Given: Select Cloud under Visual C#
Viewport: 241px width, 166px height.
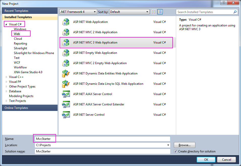Looking at the screenshot, I should click(x=18, y=38).
